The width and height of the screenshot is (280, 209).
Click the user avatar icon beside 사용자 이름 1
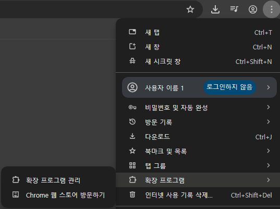(x=132, y=87)
